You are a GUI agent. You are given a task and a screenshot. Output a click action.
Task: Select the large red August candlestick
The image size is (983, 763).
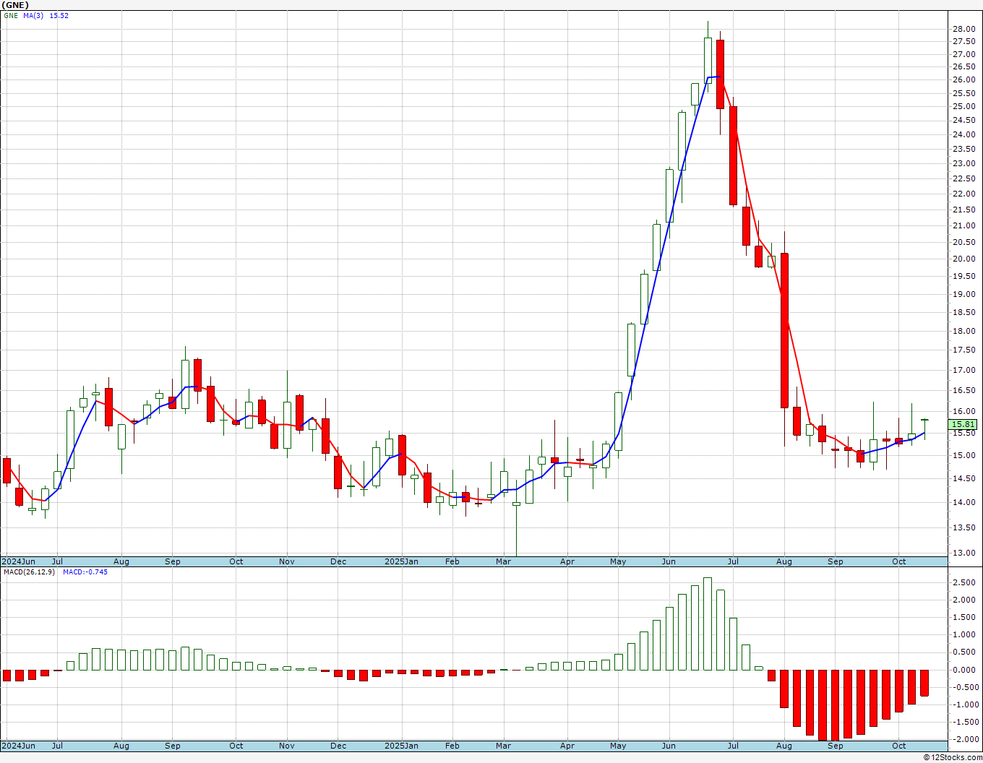pyautogui.click(x=784, y=331)
